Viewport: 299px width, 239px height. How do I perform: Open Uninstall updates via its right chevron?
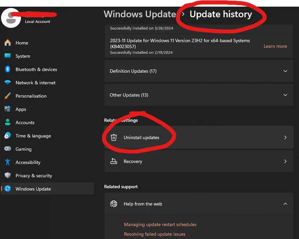[285, 137]
